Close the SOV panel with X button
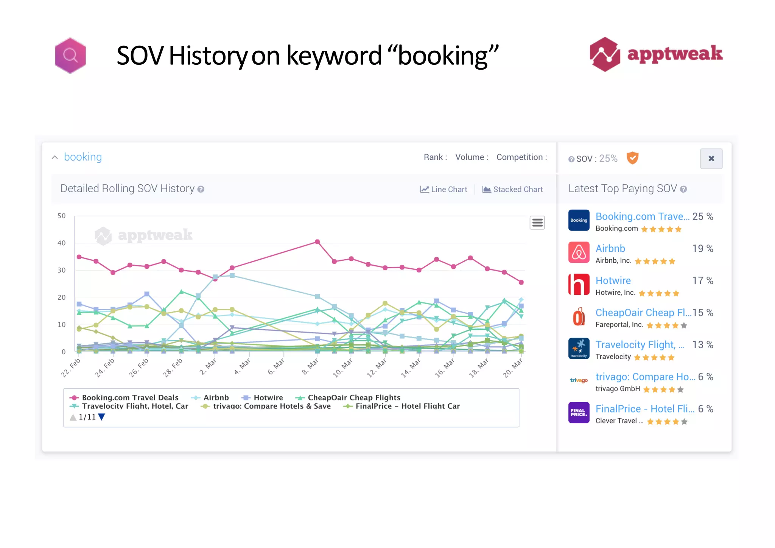775x548 pixels. coord(711,159)
